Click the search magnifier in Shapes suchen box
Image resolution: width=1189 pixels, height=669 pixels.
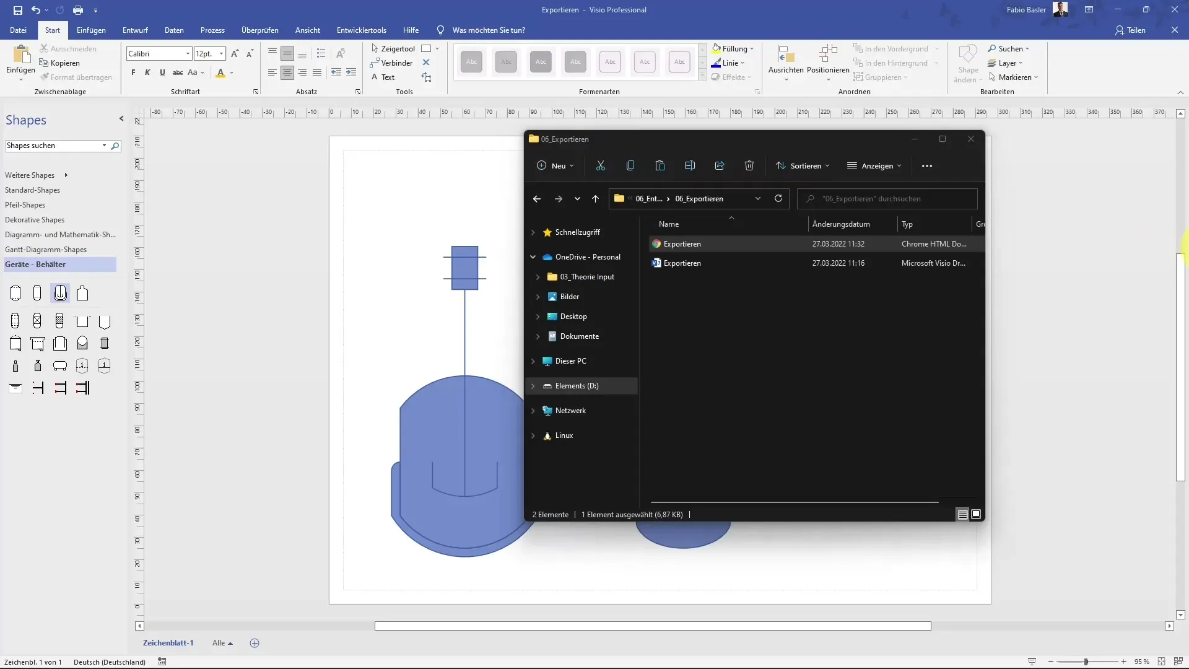coord(115,146)
